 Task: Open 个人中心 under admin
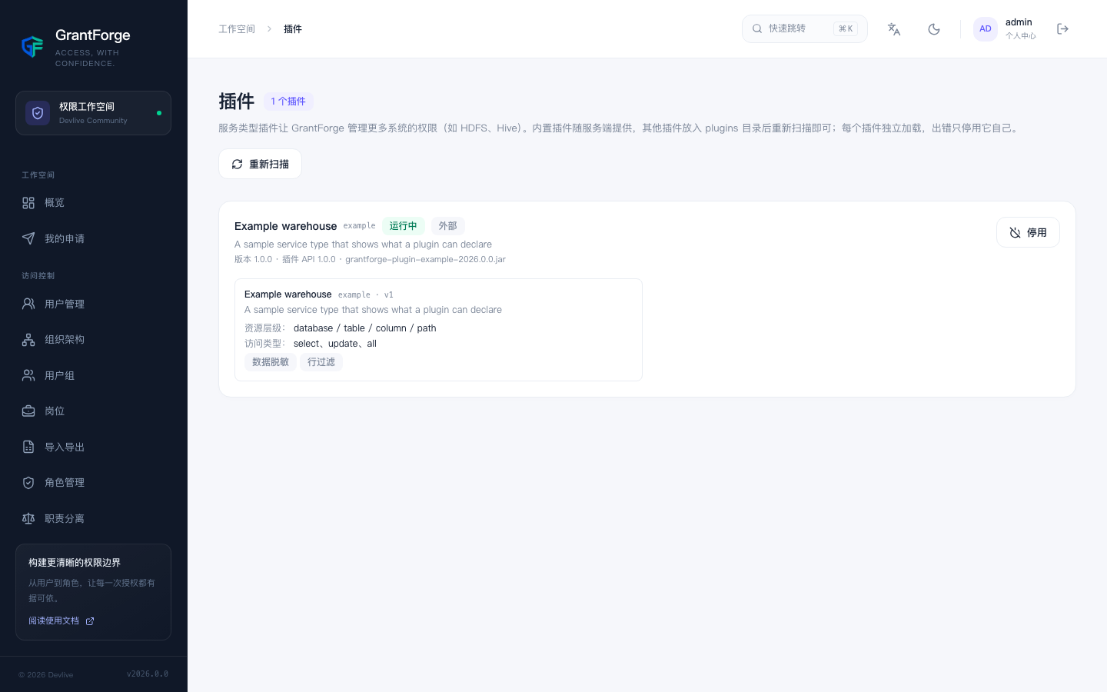[x=1020, y=36]
